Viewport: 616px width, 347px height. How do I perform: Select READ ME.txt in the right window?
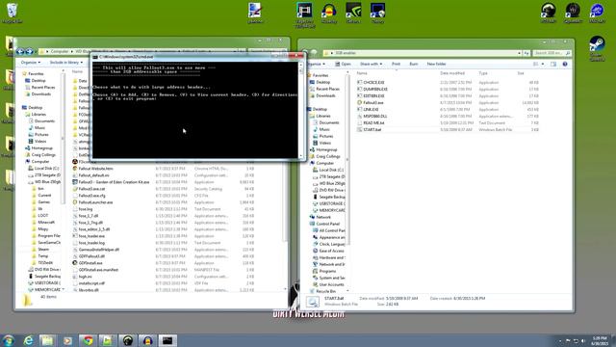373,122
